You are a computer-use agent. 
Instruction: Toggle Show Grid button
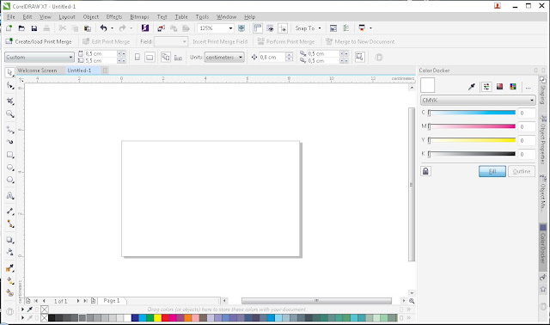click(x=270, y=28)
